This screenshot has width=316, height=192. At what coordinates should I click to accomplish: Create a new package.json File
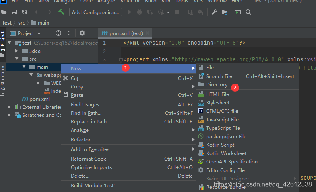(248, 137)
